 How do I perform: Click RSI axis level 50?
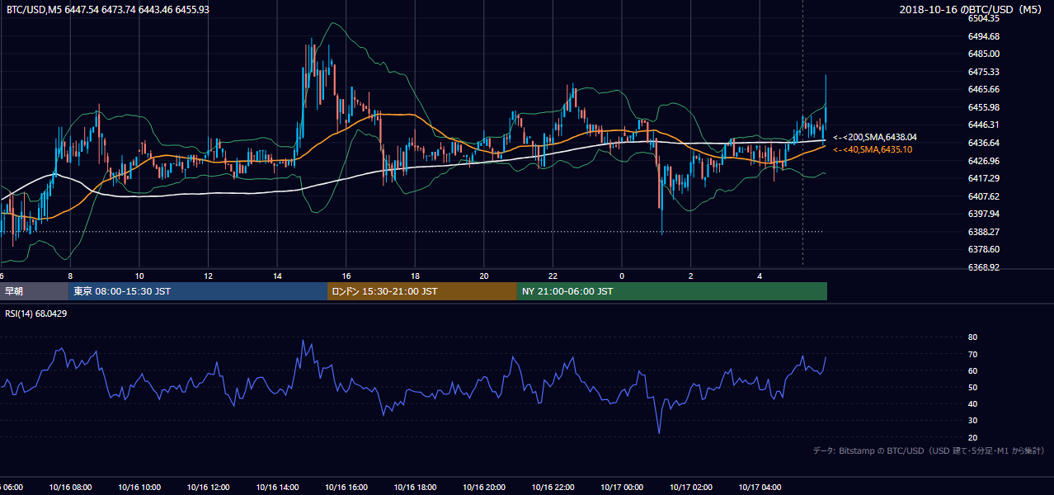click(972, 387)
